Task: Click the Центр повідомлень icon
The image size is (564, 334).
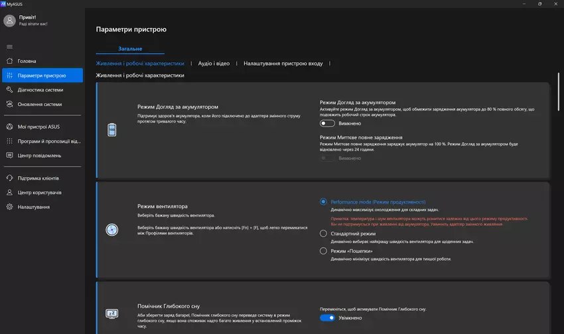Action: [x=9, y=155]
